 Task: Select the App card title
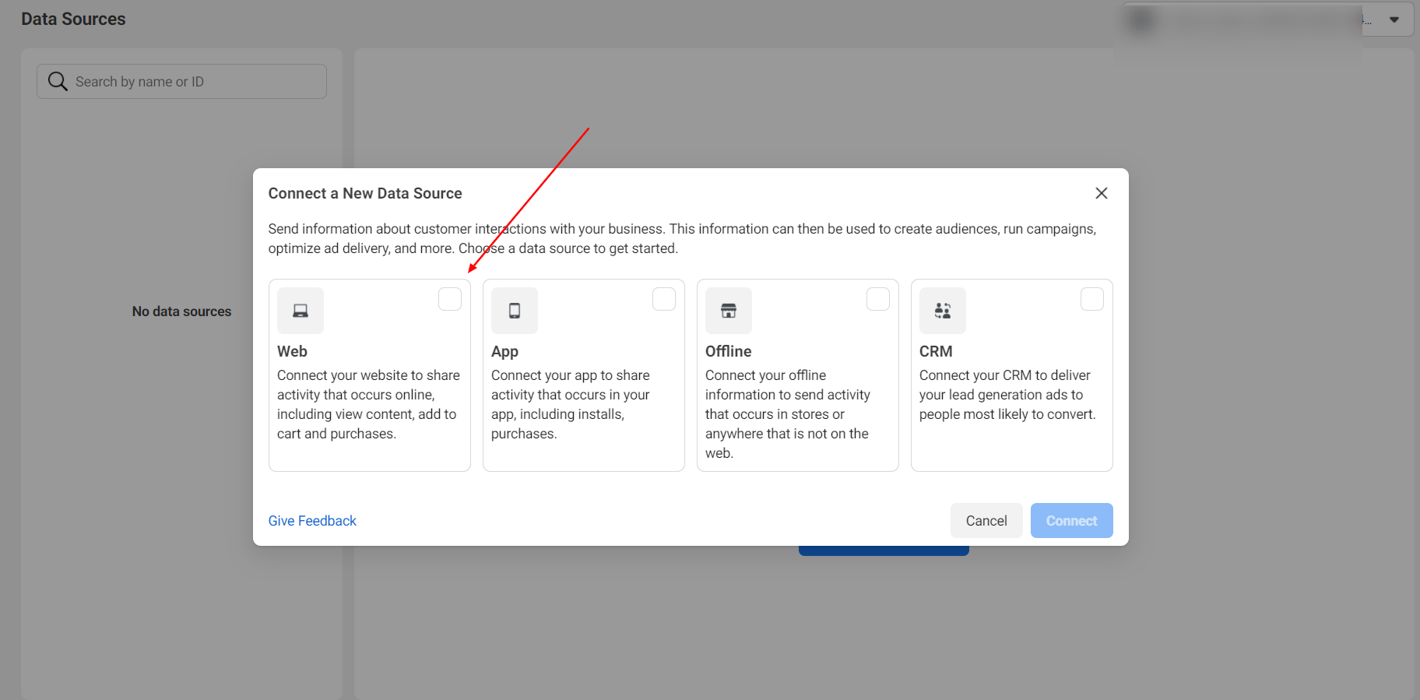pos(504,351)
